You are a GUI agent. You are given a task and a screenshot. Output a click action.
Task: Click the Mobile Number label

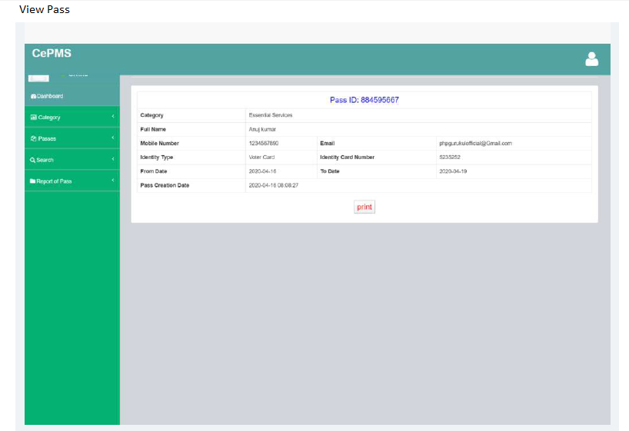[x=159, y=143]
